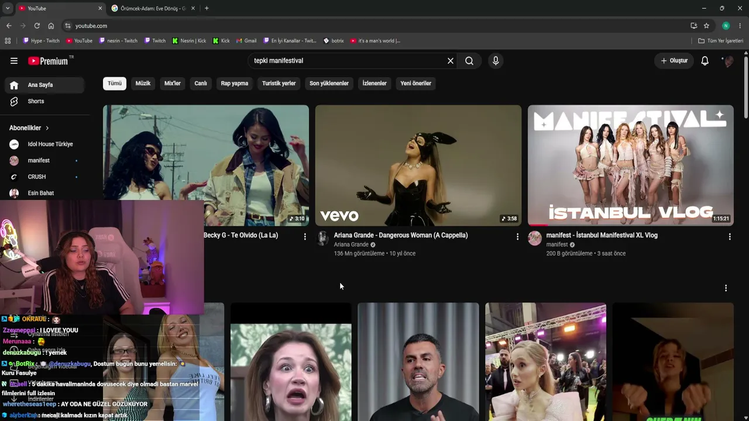Open the CRUSH subscription
Viewport: 749px width, 421px height.
click(44, 177)
